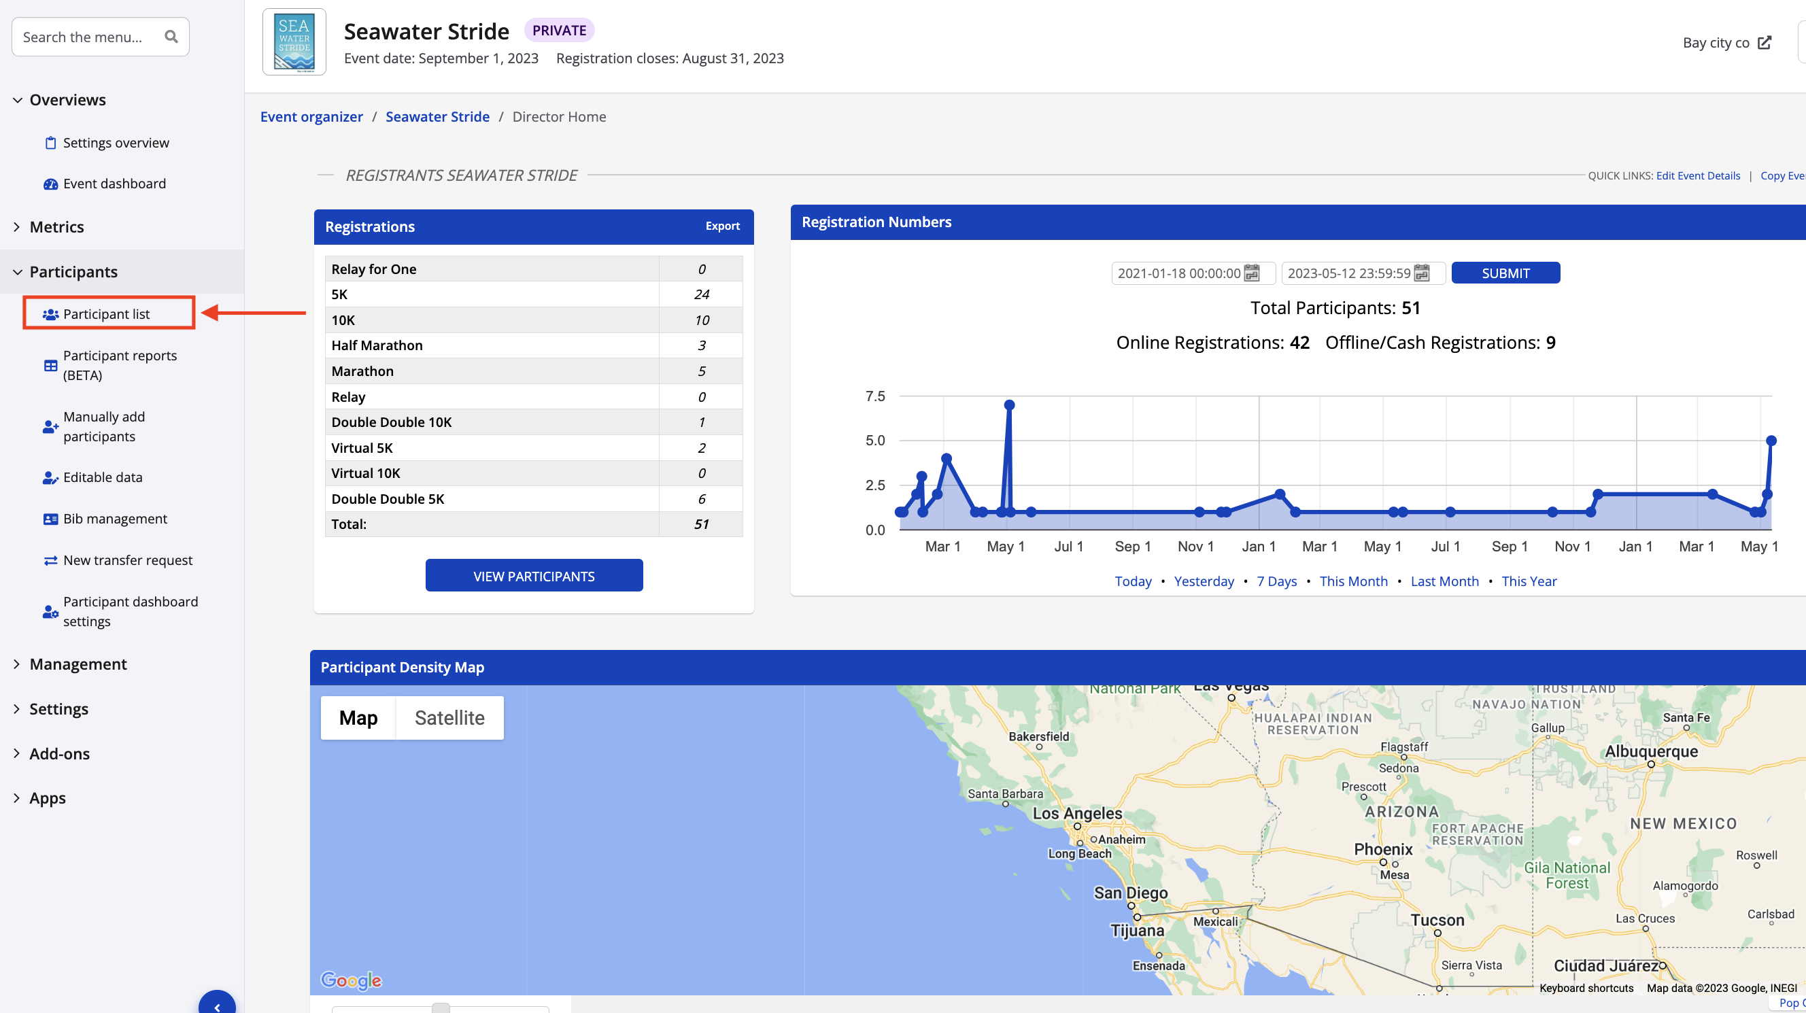Open start date calendar picker icon
1806x1013 pixels.
pos(1251,273)
